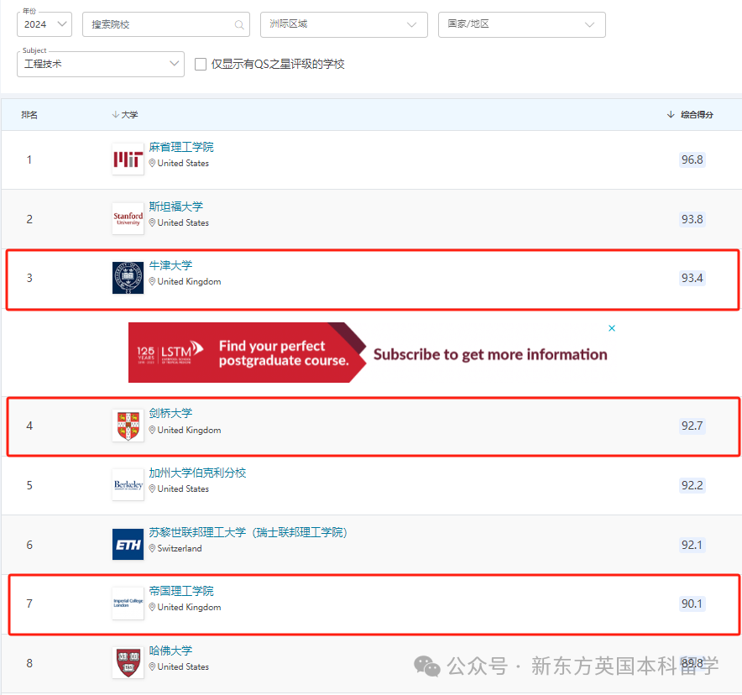Image resolution: width=742 pixels, height=695 pixels.
Task: Click the Switzerland location text
Action: [x=180, y=548]
